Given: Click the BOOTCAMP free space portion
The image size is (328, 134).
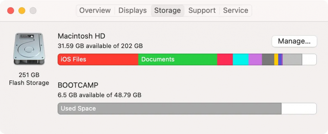Looking at the screenshot, I should click(298, 109).
